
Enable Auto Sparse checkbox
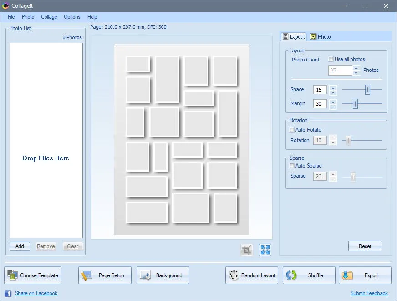pyautogui.click(x=292, y=166)
